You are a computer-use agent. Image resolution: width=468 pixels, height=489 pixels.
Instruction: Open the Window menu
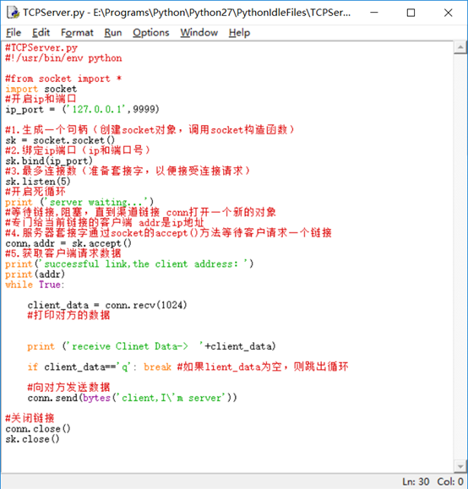[x=199, y=32]
